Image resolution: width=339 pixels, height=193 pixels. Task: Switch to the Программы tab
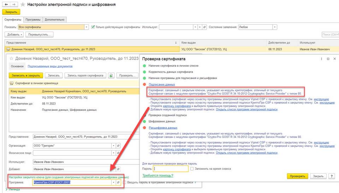point(33,19)
